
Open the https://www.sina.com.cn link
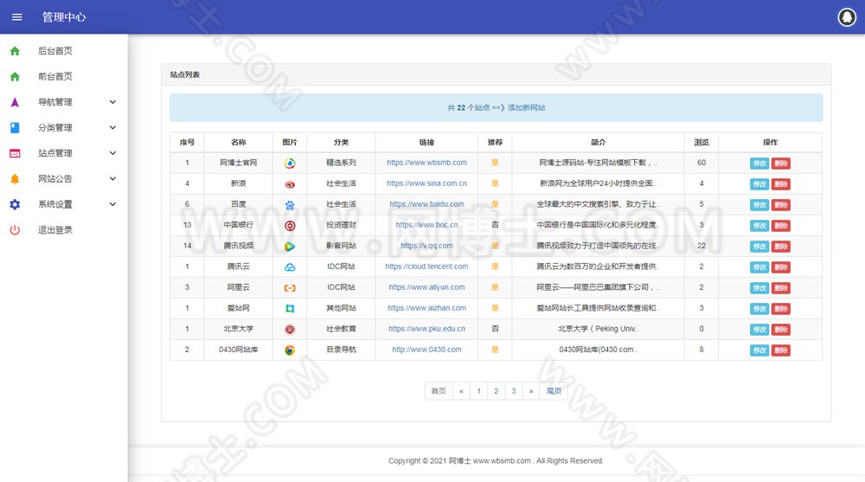pos(426,183)
